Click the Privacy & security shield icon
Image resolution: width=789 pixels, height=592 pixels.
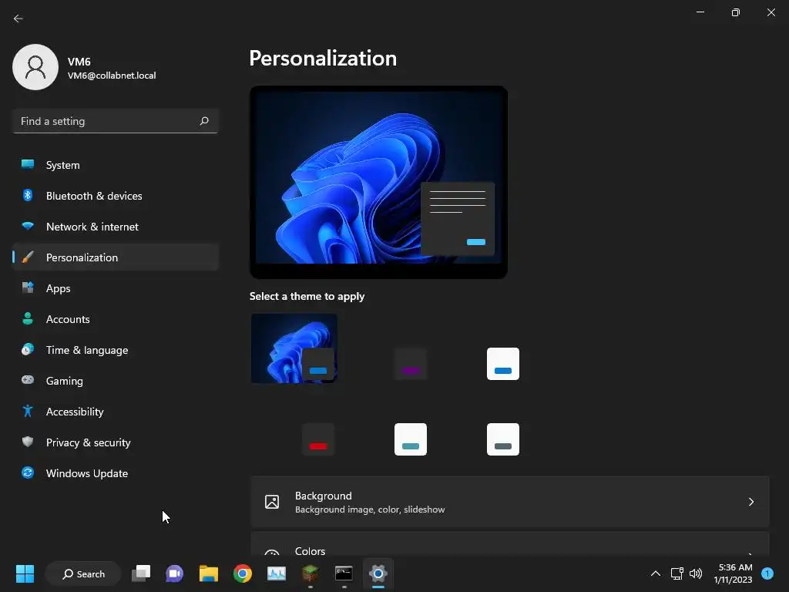point(28,442)
